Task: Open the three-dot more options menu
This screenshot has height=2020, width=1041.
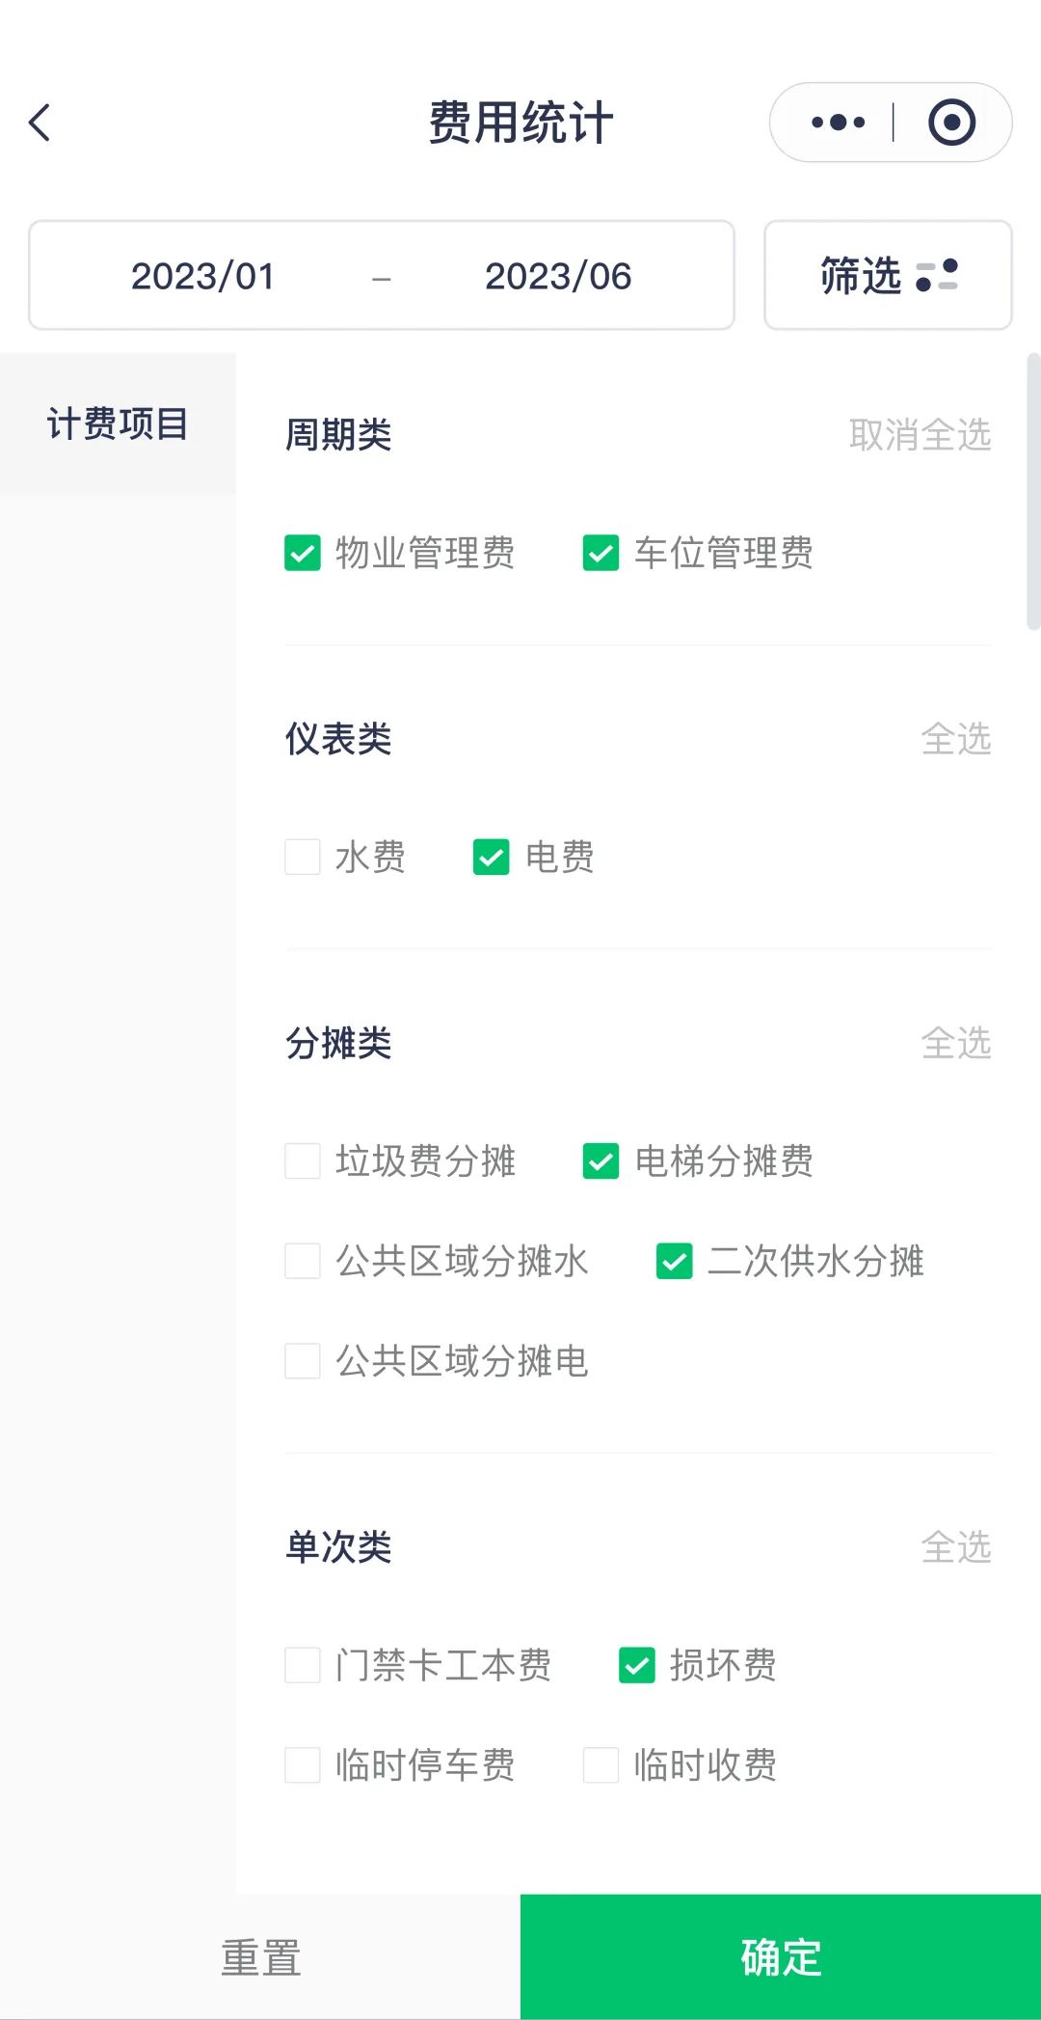Action: [x=838, y=123]
